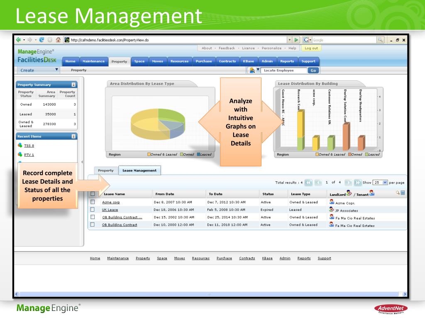Toggle the select-all header checkbox
This screenshot has width=425, height=318.
[93, 194]
